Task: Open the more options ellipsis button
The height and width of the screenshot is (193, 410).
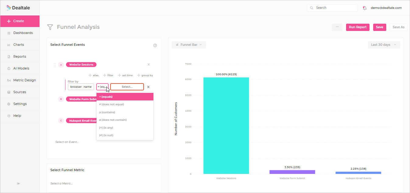Action: [x=337, y=27]
